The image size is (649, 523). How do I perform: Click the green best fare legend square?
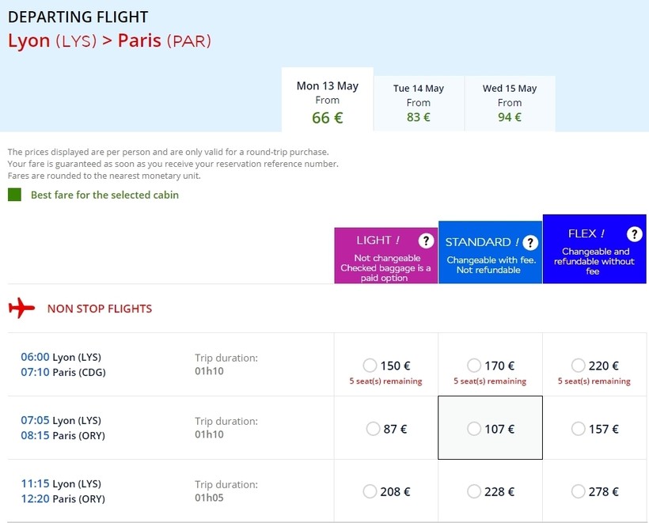(x=14, y=195)
